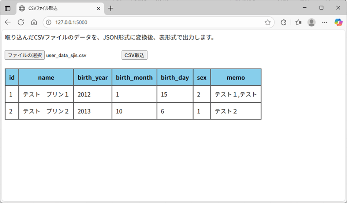347x203 pixels.
Task: Click the ファイルの選択 button
Action: pos(25,55)
